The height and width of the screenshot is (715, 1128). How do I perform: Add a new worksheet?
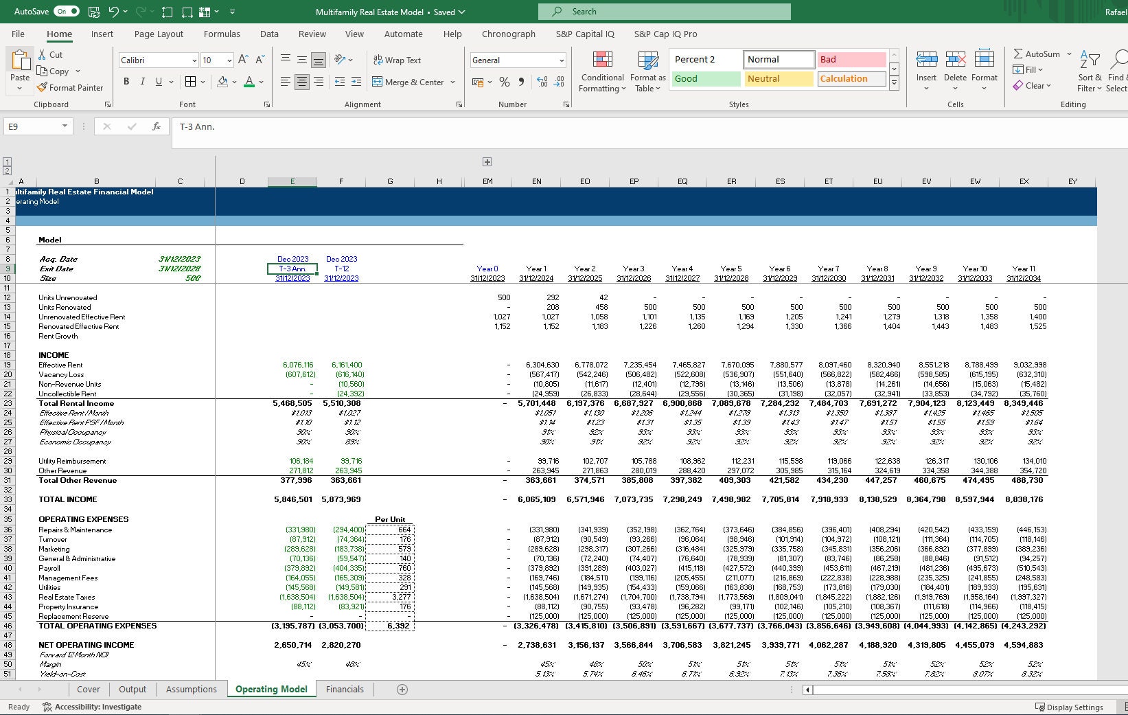point(402,689)
